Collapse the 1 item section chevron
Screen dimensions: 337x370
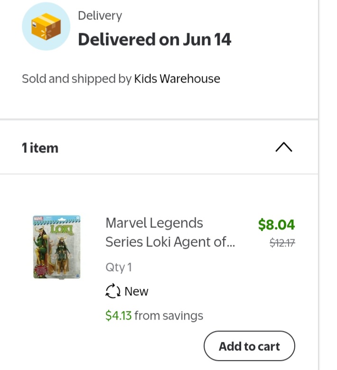[283, 148]
